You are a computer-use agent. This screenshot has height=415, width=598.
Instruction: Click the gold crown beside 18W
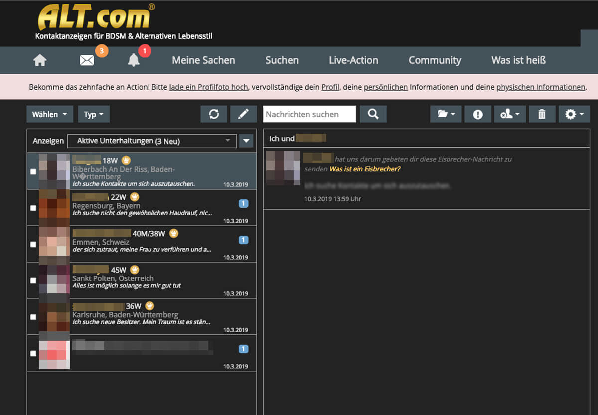[x=126, y=160]
